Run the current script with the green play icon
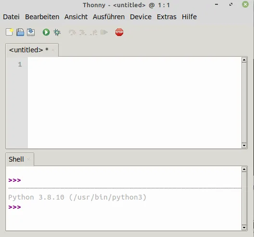254x237 pixels. [46, 32]
